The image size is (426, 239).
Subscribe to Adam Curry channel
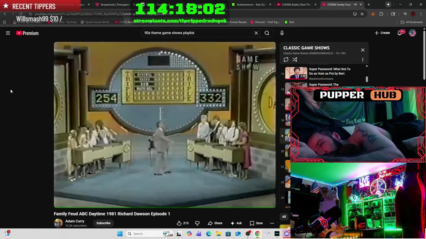point(104,223)
